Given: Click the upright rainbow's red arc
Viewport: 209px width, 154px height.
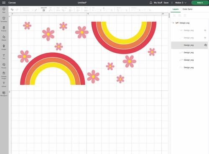Looking at the screenshot, I should point(53,54).
